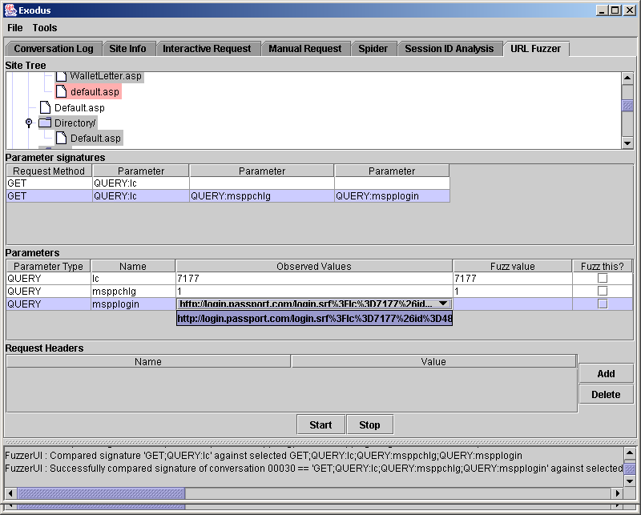This screenshot has height=515, width=641.
Task: Click file icon of Default.asp above Directory/
Action: click(45, 107)
